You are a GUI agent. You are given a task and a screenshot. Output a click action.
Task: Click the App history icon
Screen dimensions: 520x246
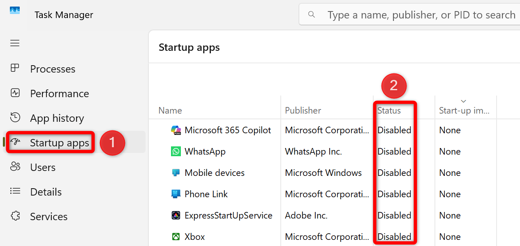point(15,118)
